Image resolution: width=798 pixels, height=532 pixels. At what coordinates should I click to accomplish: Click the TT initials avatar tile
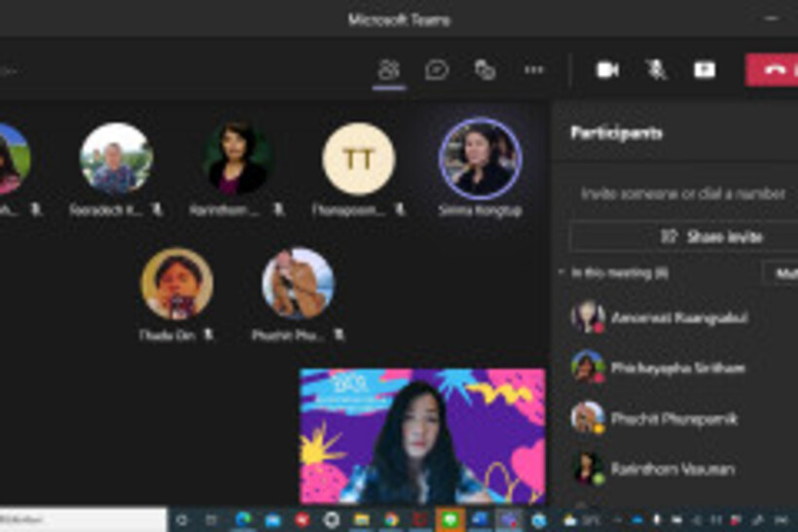click(358, 160)
